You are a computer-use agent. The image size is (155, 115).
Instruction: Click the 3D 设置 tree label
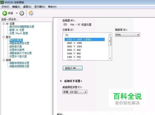click(x=10, y=24)
